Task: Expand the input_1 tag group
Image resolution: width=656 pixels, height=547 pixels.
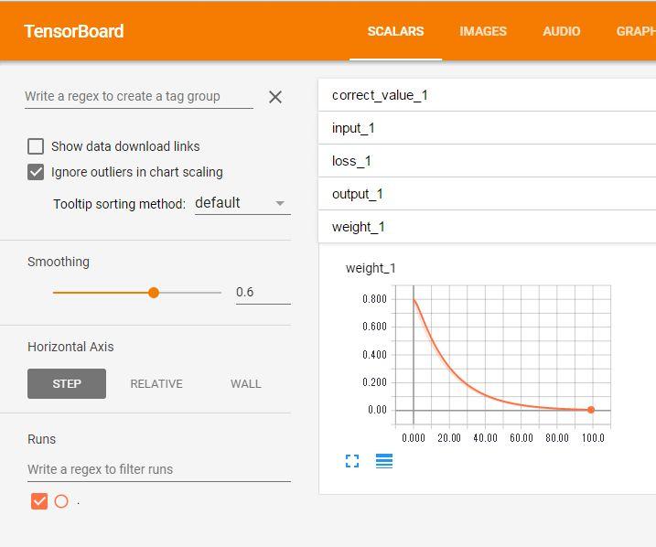Action: [x=485, y=128]
